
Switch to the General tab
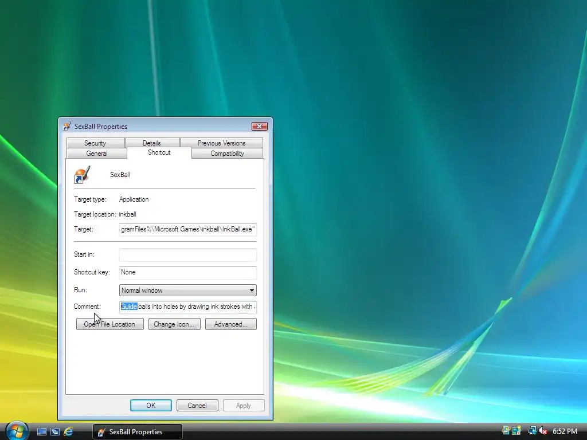tap(96, 154)
